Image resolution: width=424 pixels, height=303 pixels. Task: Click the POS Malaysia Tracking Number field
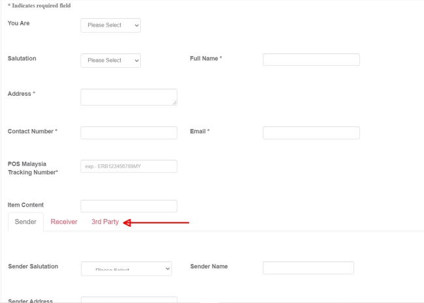[129, 166]
